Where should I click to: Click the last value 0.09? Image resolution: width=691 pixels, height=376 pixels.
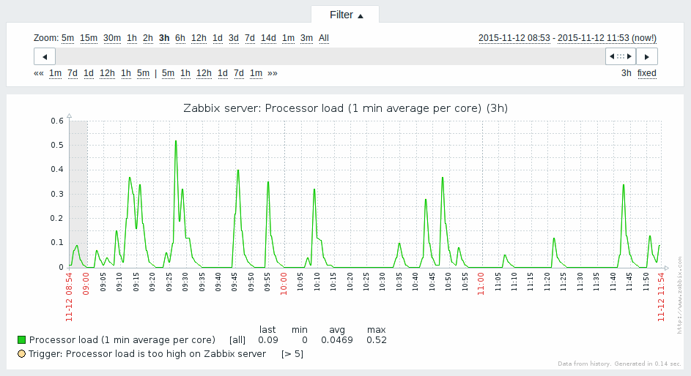(268, 340)
